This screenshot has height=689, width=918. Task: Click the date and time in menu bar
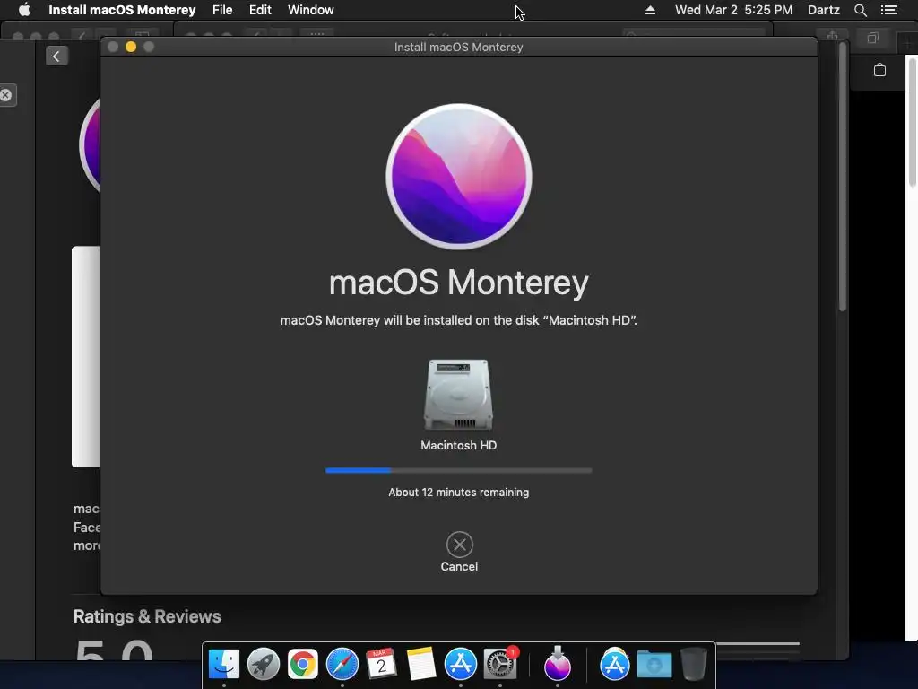[733, 10]
